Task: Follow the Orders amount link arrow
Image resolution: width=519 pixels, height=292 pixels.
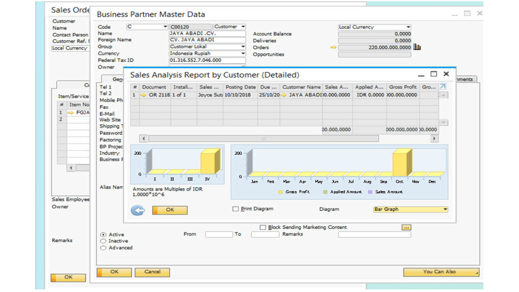Action: point(333,48)
